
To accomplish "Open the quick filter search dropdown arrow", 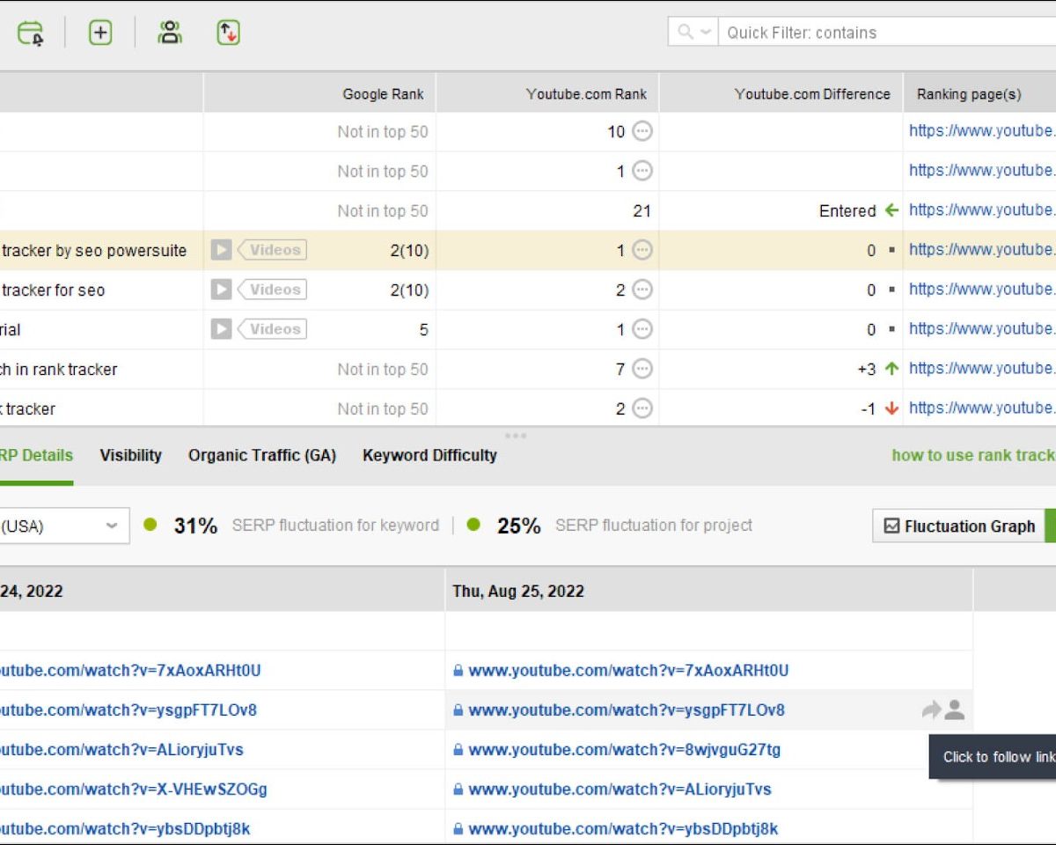I will (705, 33).
